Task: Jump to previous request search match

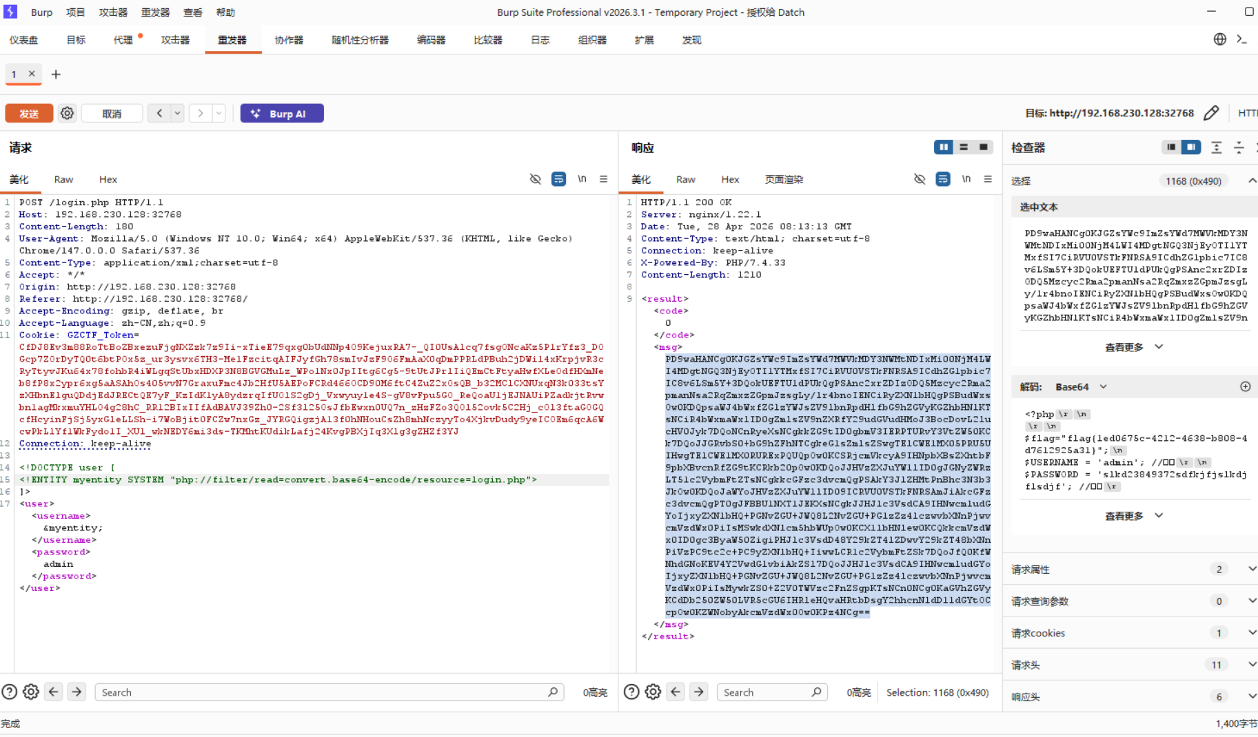Action: point(54,692)
